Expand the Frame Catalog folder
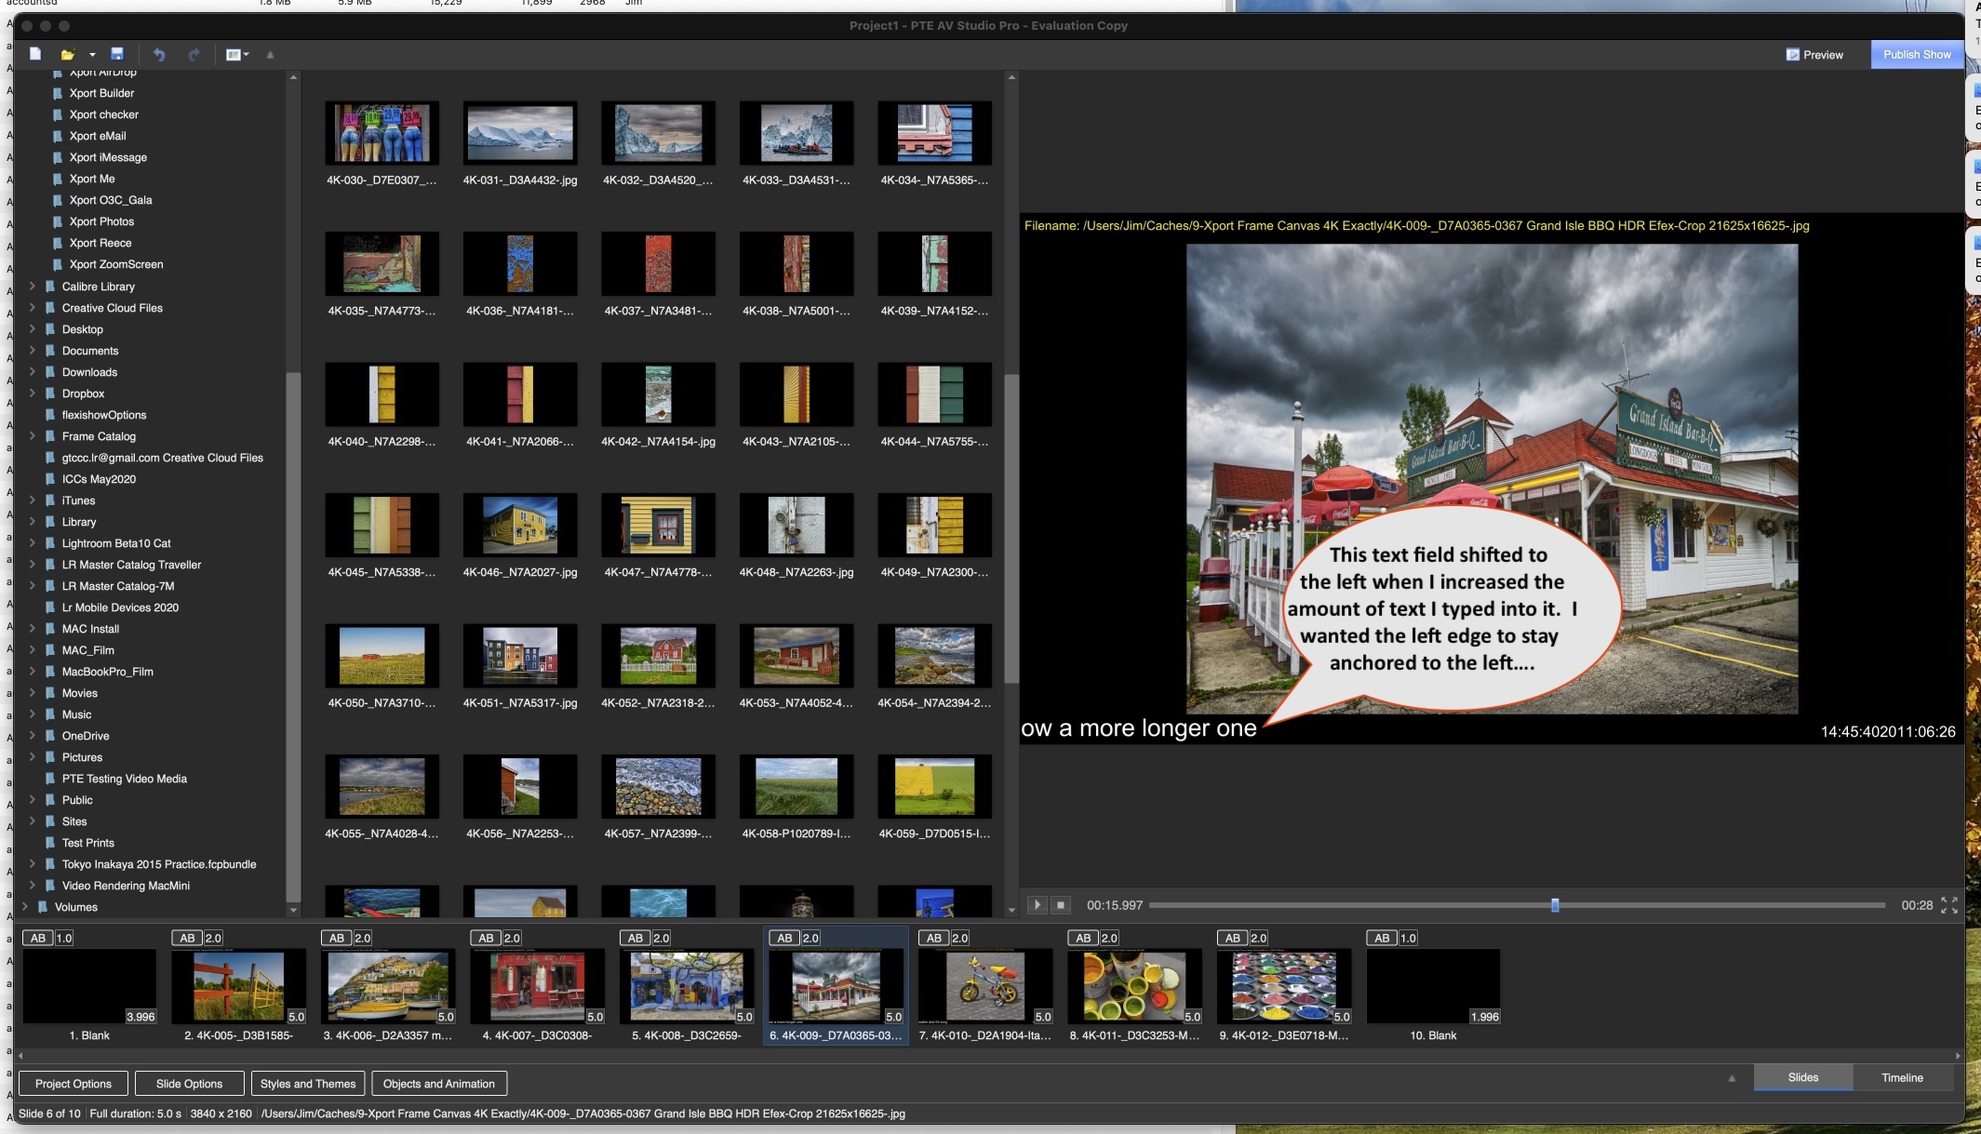This screenshot has width=1981, height=1134. pos(33,436)
